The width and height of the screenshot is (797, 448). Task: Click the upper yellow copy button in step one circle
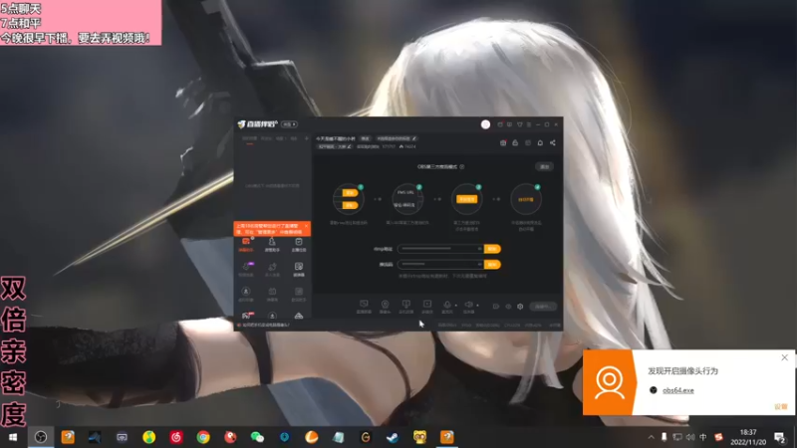click(350, 193)
